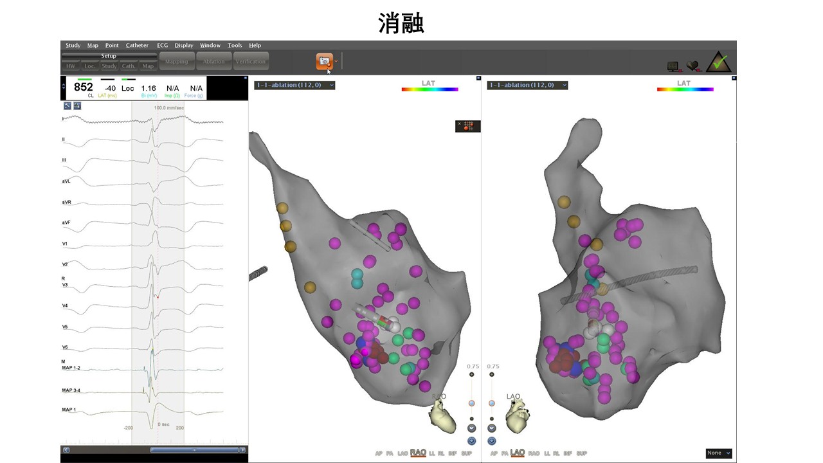Click the Loc. setup button
The width and height of the screenshot is (823, 463).
(89, 66)
